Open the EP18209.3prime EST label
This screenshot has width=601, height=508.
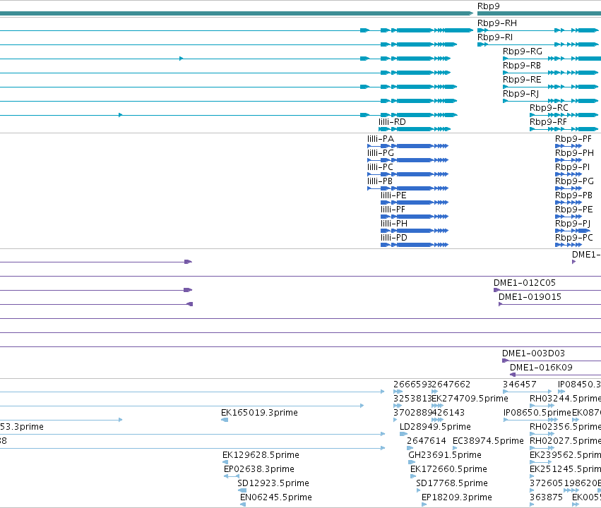pos(456,498)
